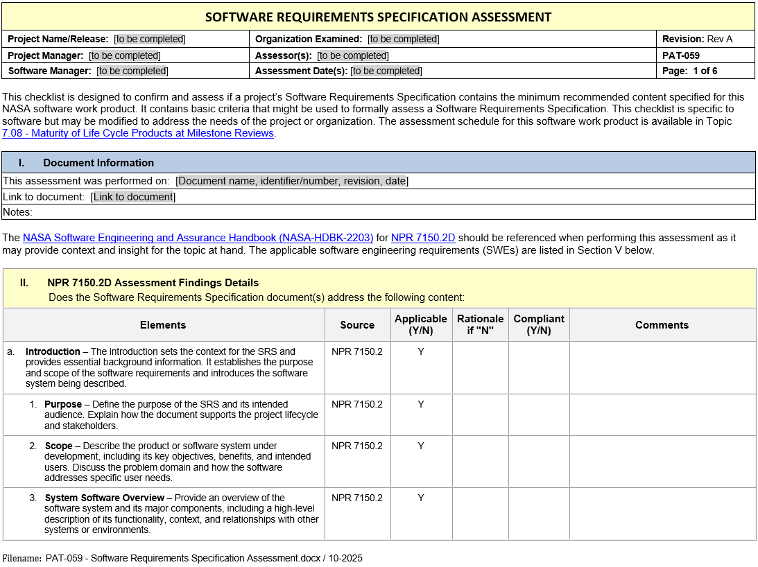Click the Comments cell in the Purpose row
This screenshot has width=758, height=567.
click(662, 415)
